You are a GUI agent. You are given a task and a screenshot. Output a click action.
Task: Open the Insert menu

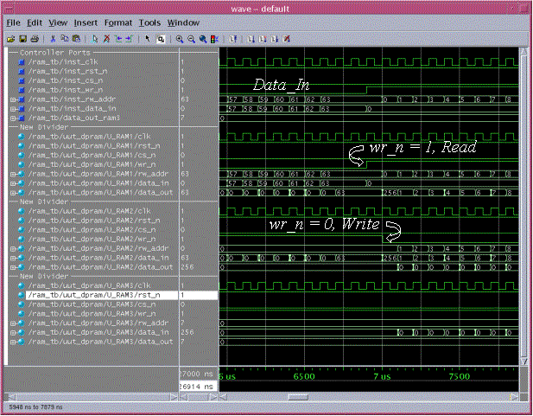(86, 22)
